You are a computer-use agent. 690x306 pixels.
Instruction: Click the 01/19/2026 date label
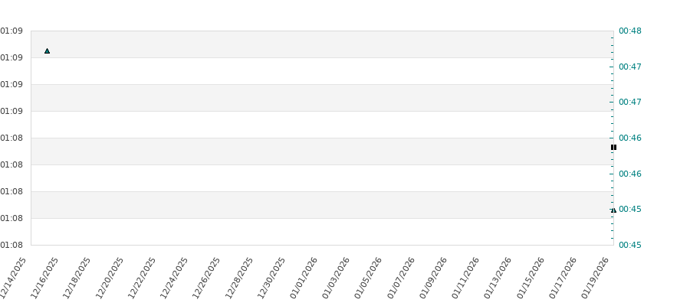point(597,277)
